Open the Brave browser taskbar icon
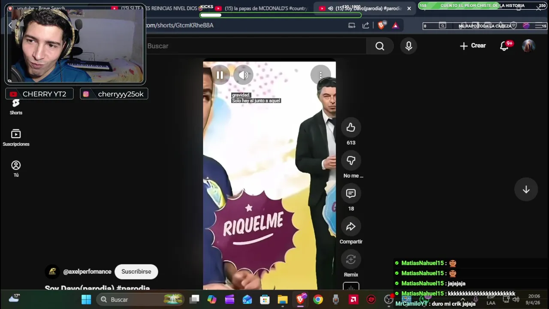Viewport: 549px width, 309px height. tap(301, 299)
